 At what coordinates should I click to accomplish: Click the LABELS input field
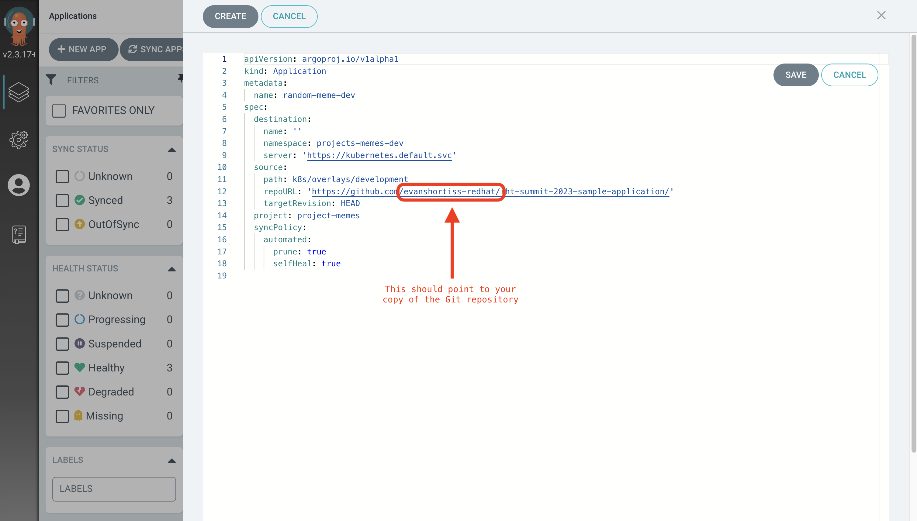click(114, 488)
